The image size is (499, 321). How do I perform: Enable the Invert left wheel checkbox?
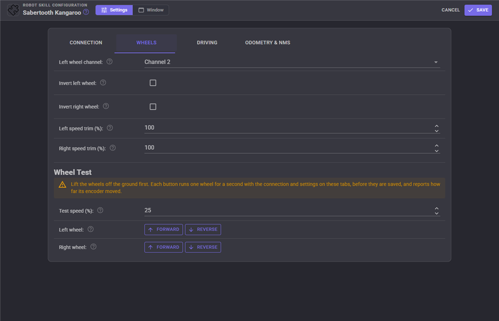[x=153, y=83]
